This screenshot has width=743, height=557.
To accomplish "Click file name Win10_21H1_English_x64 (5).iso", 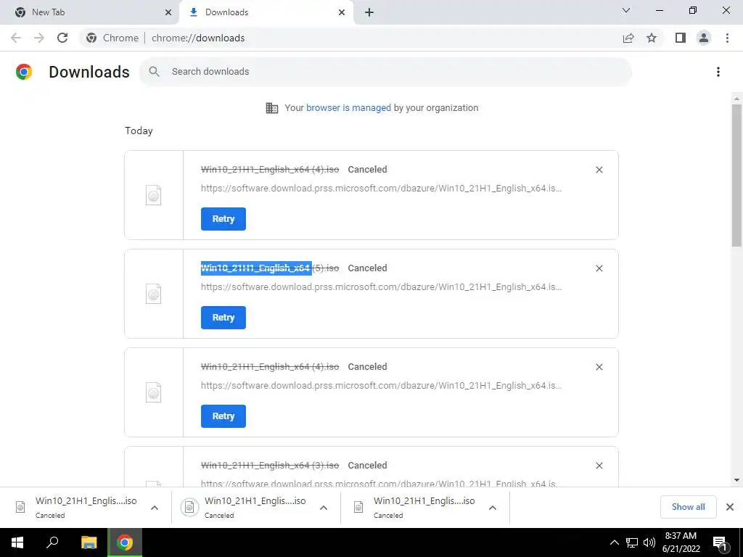I will (270, 268).
